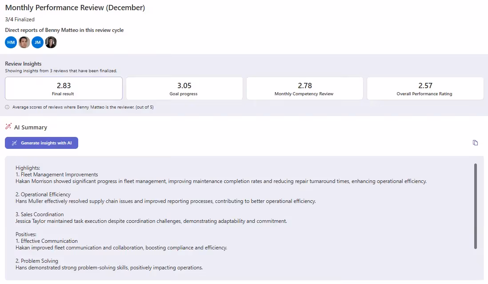
Task: Copy the AI summary with the copy icon
Action: coord(475,143)
